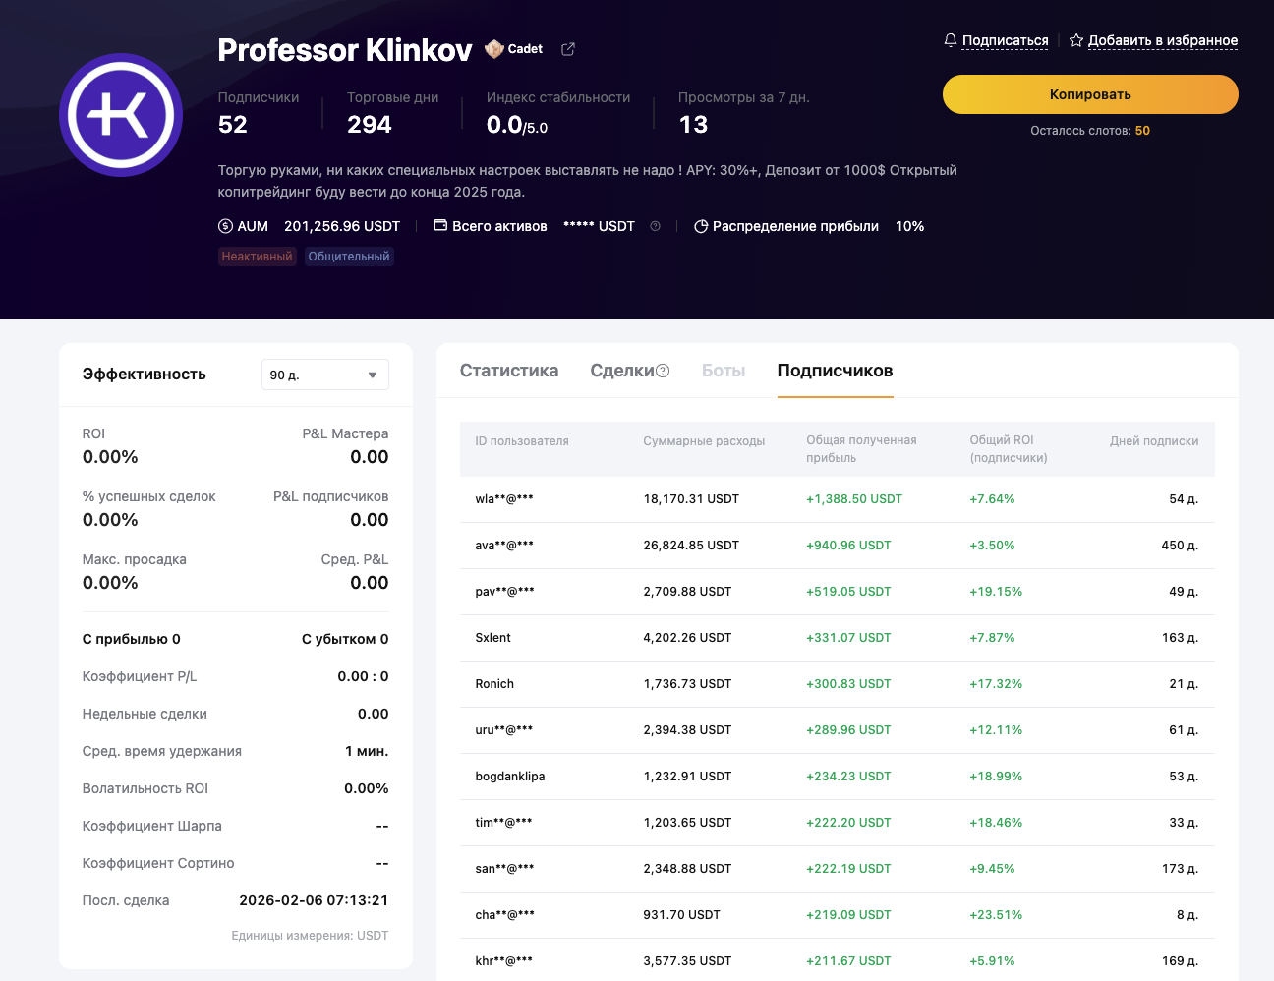Click the Cadet label text
The height and width of the screenshot is (981, 1274).
point(525,49)
